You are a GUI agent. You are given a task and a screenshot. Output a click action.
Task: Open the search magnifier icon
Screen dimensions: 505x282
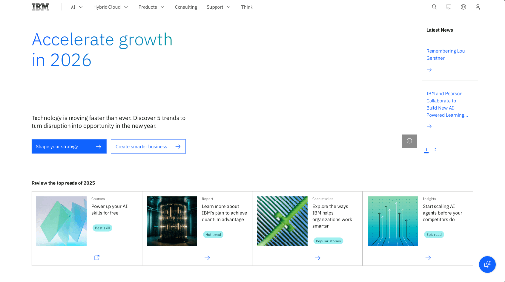click(x=434, y=7)
